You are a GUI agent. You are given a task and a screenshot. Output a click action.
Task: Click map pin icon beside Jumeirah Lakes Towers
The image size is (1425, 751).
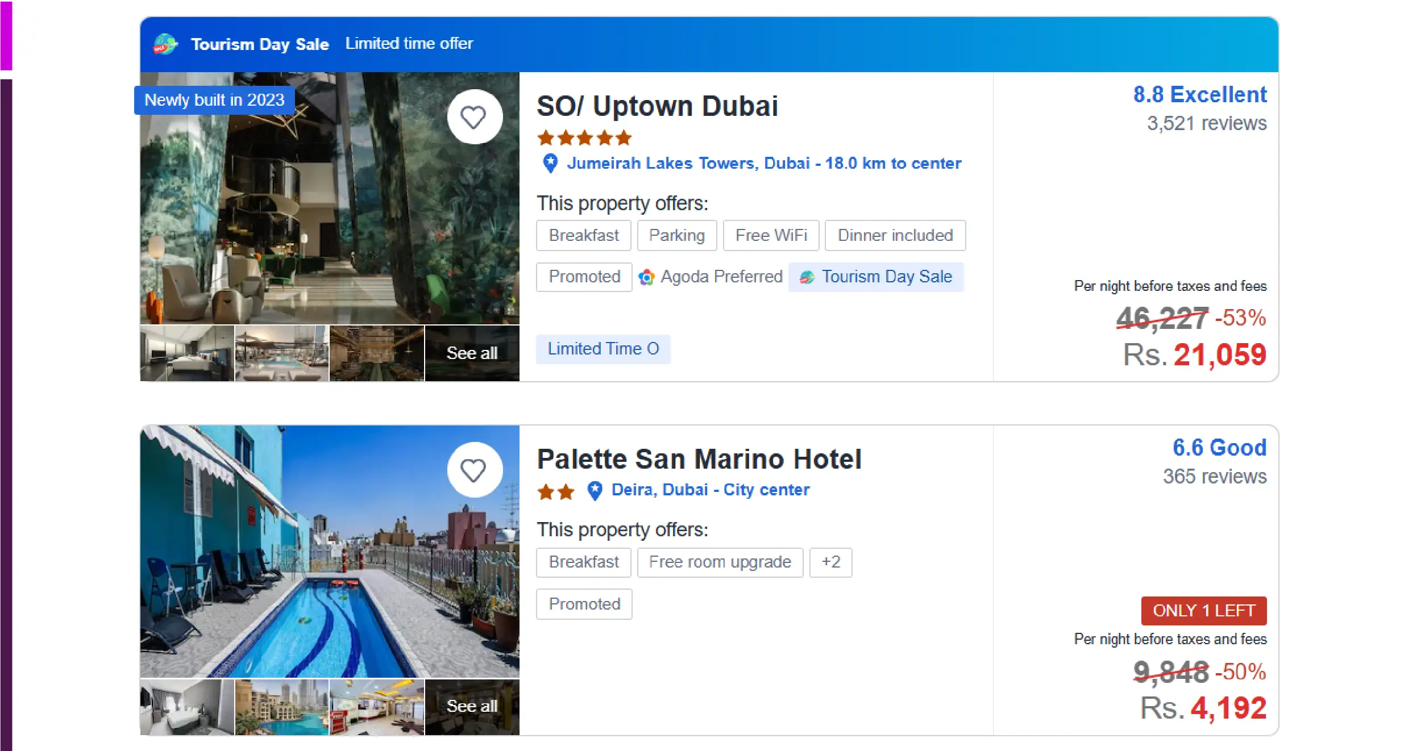[550, 164]
